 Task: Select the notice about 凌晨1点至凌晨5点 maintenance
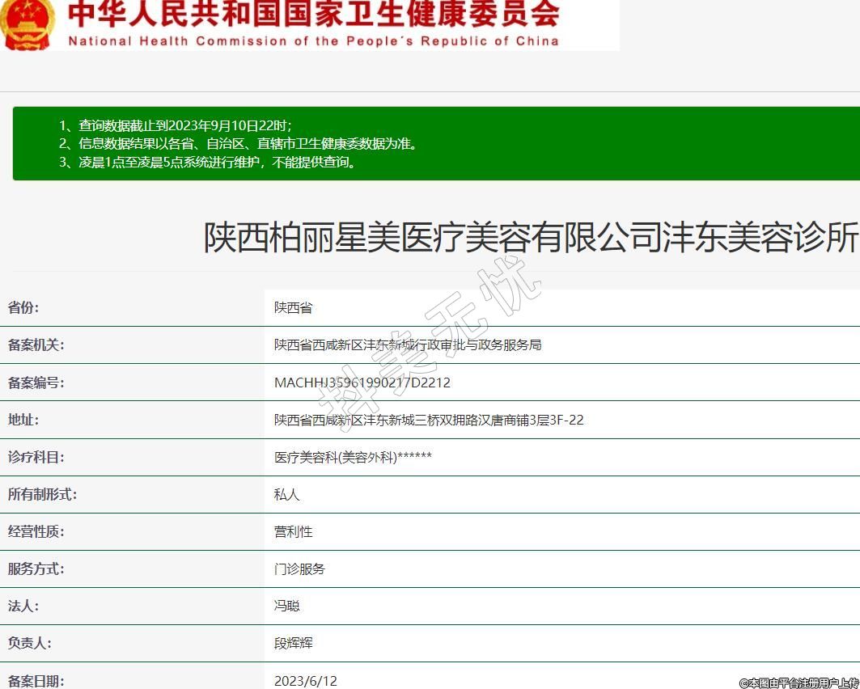(207, 162)
